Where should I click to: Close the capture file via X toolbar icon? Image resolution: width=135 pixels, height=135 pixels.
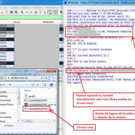(x=12, y=12)
